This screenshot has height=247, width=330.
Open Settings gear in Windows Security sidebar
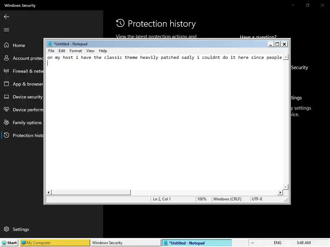pyautogui.click(x=6, y=229)
